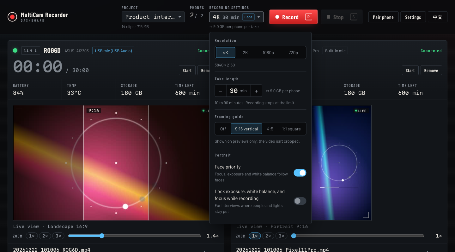
Task: Click the Built-in mic badge
Action: [335, 51]
